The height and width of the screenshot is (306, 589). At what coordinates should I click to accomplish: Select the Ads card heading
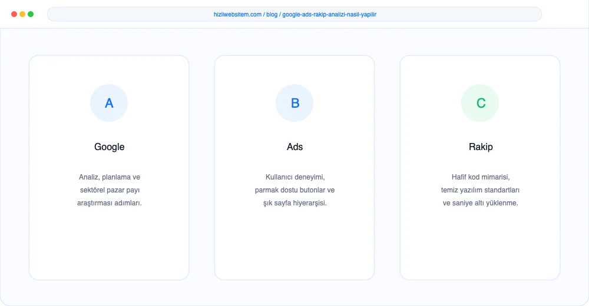click(x=295, y=147)
